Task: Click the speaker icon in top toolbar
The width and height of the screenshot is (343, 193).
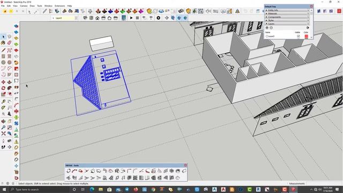Action: (x=208, y=11)
